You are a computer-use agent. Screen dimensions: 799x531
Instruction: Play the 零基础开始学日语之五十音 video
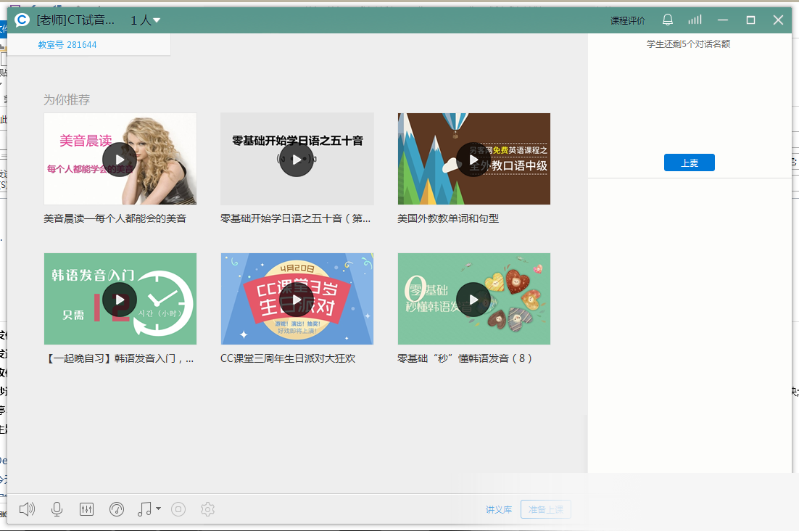[297, 160]
